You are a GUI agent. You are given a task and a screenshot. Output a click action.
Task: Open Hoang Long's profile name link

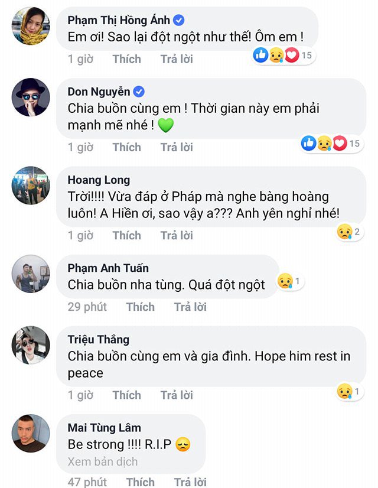pos(99,180)
